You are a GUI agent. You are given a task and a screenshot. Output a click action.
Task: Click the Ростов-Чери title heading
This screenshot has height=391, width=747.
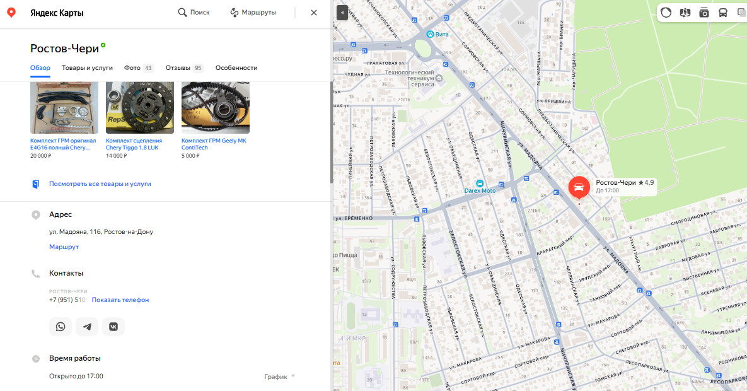point(64,48)
